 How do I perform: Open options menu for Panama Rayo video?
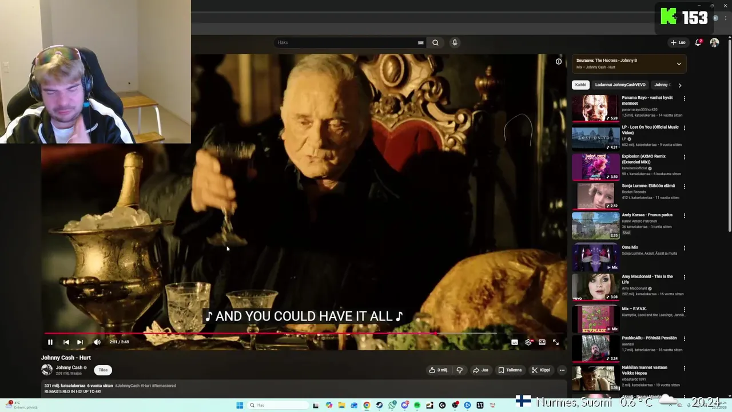685,98
